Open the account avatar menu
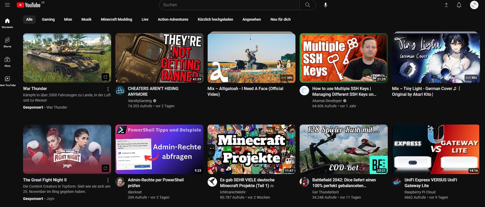 coord(474,5)
